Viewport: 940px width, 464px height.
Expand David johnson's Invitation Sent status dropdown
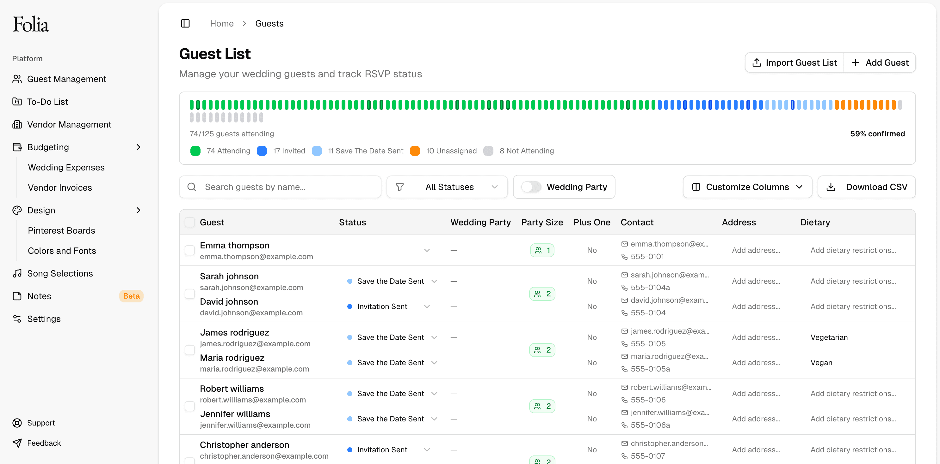(427, 306)
